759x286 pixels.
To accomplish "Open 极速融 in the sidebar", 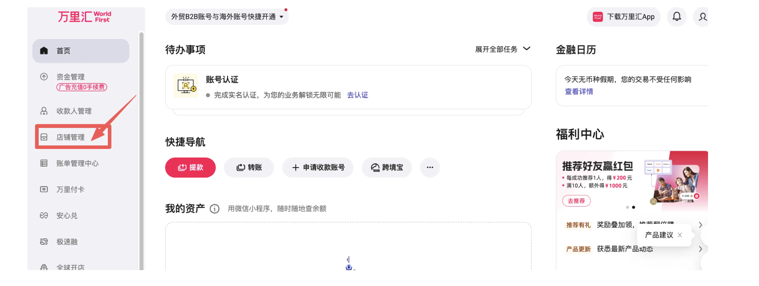I will (67, 242).
